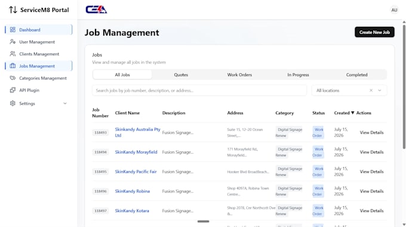View Details for SkinKandy Kotara
Image resolution: width=406 pixels, height=227 pixels.
tap(371, 211)
